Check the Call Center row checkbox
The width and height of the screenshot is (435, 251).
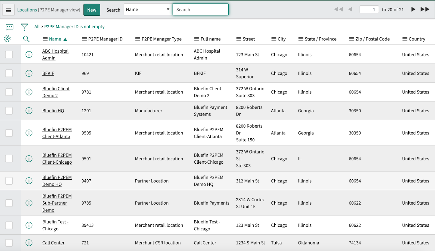pos(9,243)
